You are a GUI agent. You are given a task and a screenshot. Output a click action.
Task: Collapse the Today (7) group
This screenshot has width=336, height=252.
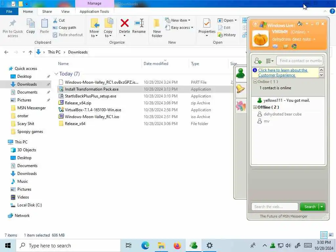click(56, 74)
